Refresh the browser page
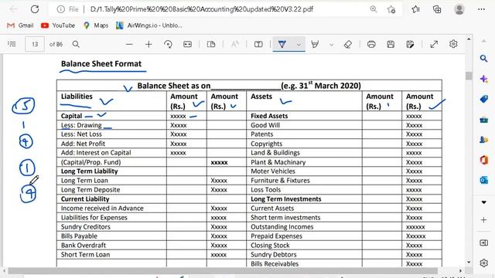495x278 pixels. pos(35,9)
